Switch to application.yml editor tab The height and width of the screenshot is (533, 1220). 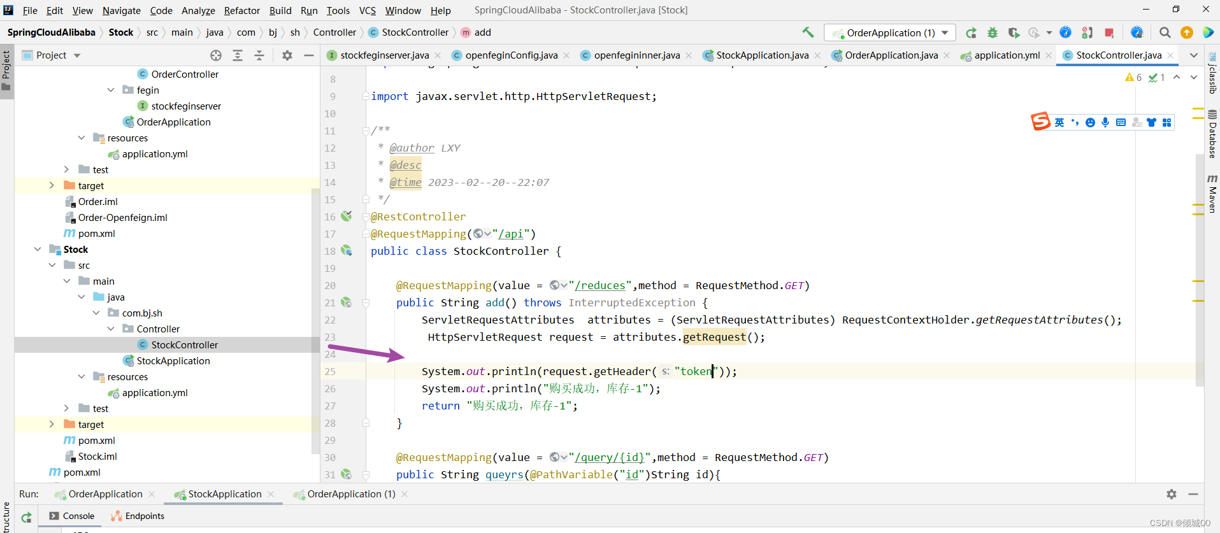pyautogui.click(x=1007, y=55)
